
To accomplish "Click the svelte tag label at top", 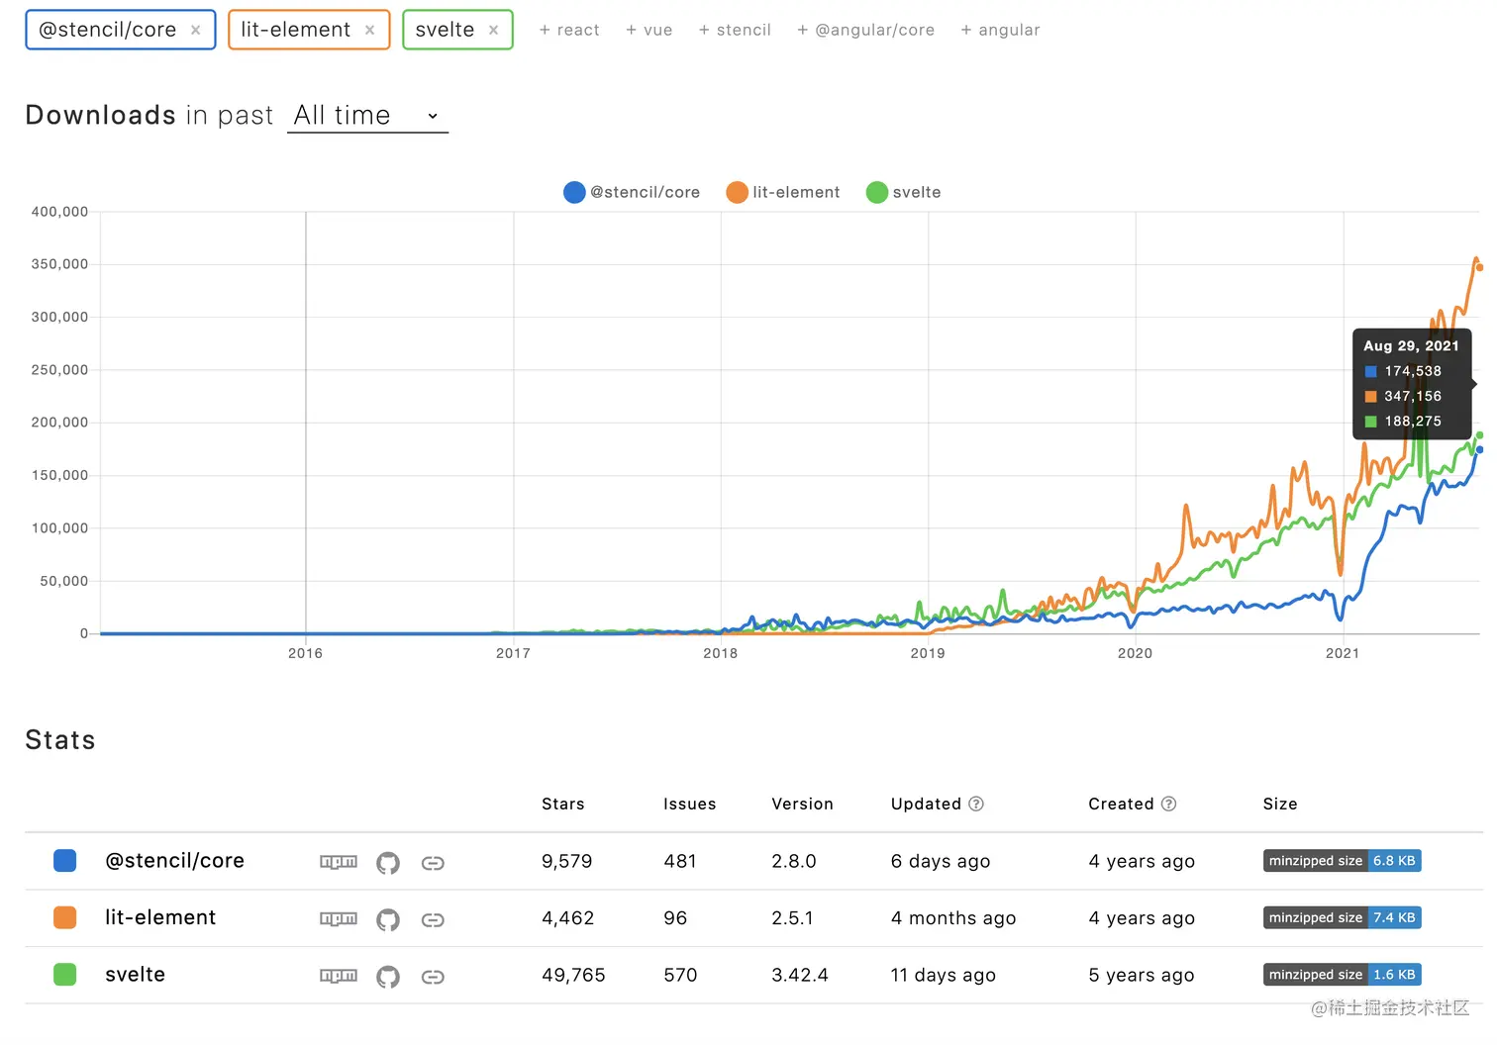I will pyautogui.click(x=446, y=30).
